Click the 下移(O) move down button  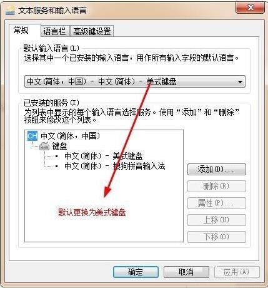217,237
